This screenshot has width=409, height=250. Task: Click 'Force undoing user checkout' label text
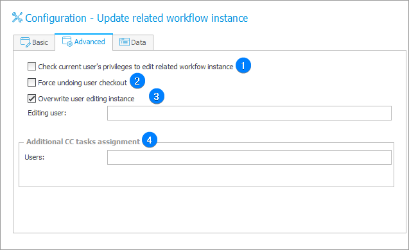pyautogui.click(x=82, y=83)
